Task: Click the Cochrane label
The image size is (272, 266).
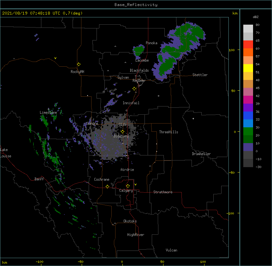Action: [102, 179]
